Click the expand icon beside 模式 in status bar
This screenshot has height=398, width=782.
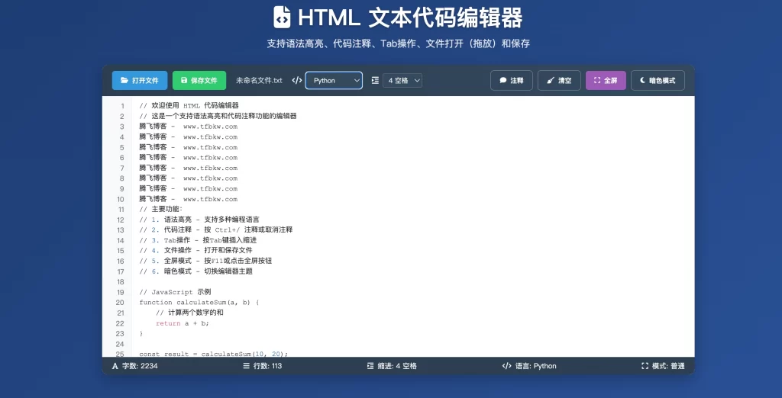[645, 366]
